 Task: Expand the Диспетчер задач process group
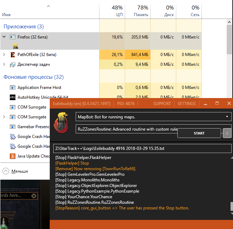click(x=4, y=64)
